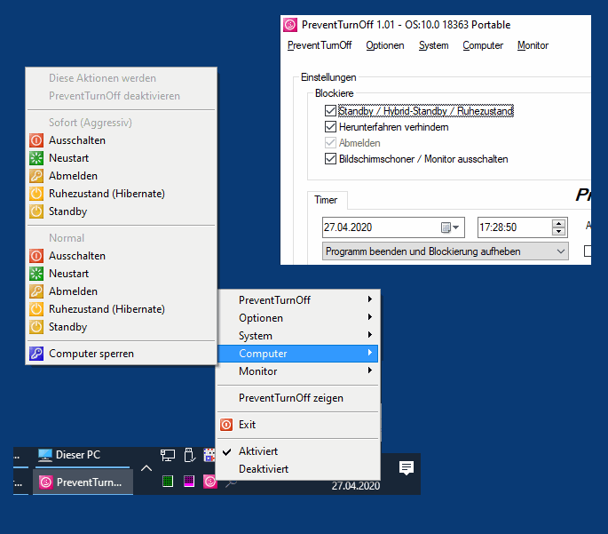This screenshot has width=608, height=534.
Task: Click green Neustart icon under Sofort (Aggressiv)
Action: pos(36,158)
